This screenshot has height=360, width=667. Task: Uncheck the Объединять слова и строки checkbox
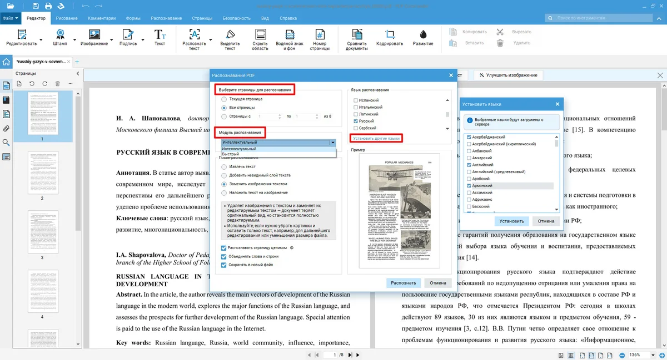pyautogui.click(x=224, y=256)
